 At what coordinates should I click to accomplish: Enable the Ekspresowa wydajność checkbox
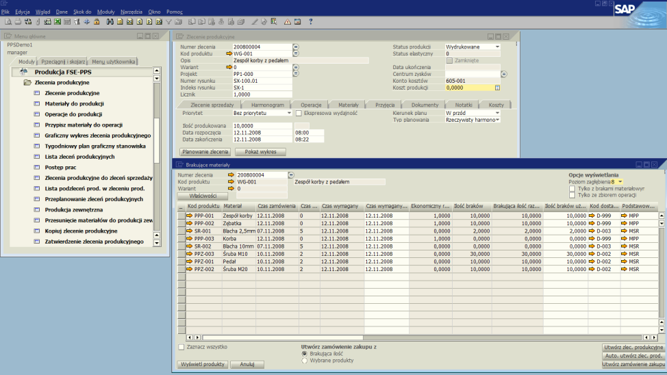coord(299,113)
